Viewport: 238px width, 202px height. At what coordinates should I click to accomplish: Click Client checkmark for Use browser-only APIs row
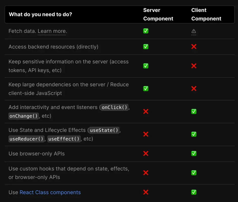tap(194, 154)
